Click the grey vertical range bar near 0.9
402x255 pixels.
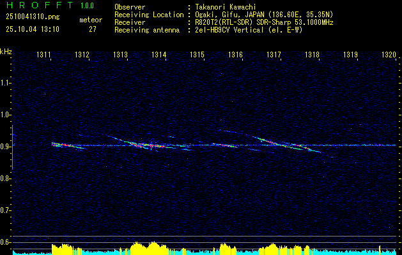point(12,147)
